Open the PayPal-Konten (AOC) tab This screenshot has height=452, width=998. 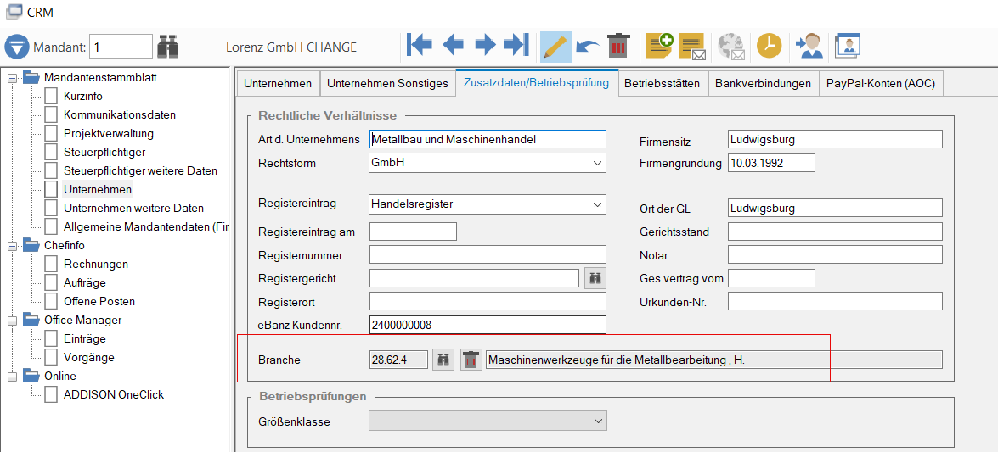880,83
